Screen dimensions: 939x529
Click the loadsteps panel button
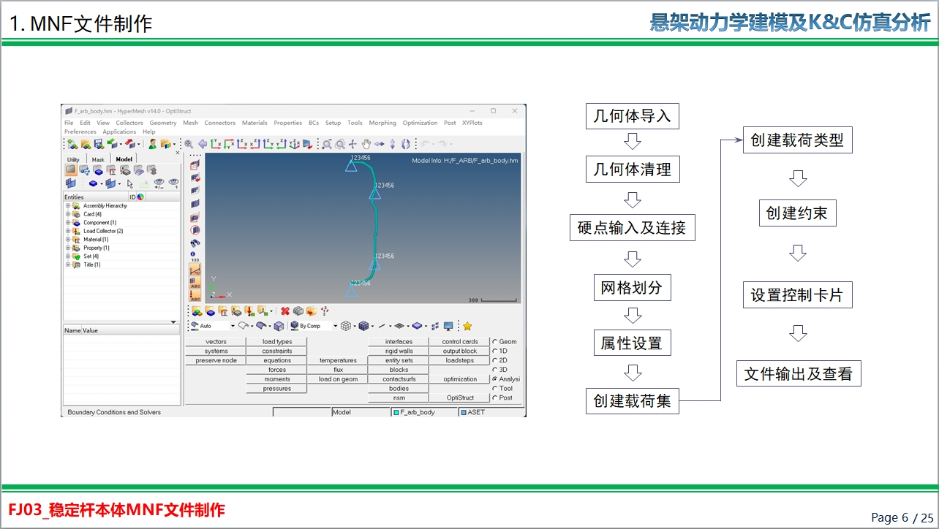pos(460,360)
